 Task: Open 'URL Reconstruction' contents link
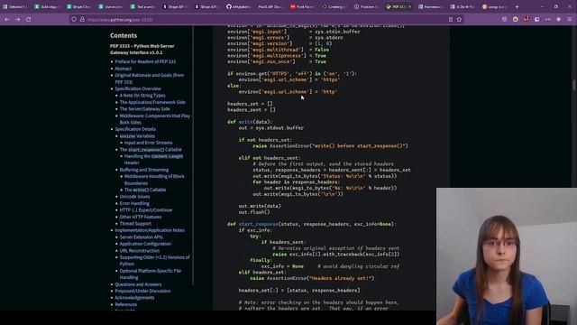(140, 251)
